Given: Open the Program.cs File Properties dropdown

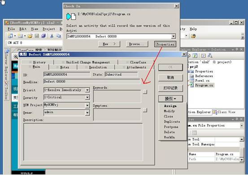Looking at the screenshot, I should 242,125.
